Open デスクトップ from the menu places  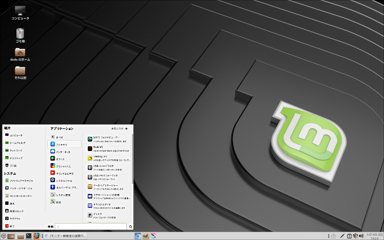tap(14, 158)
